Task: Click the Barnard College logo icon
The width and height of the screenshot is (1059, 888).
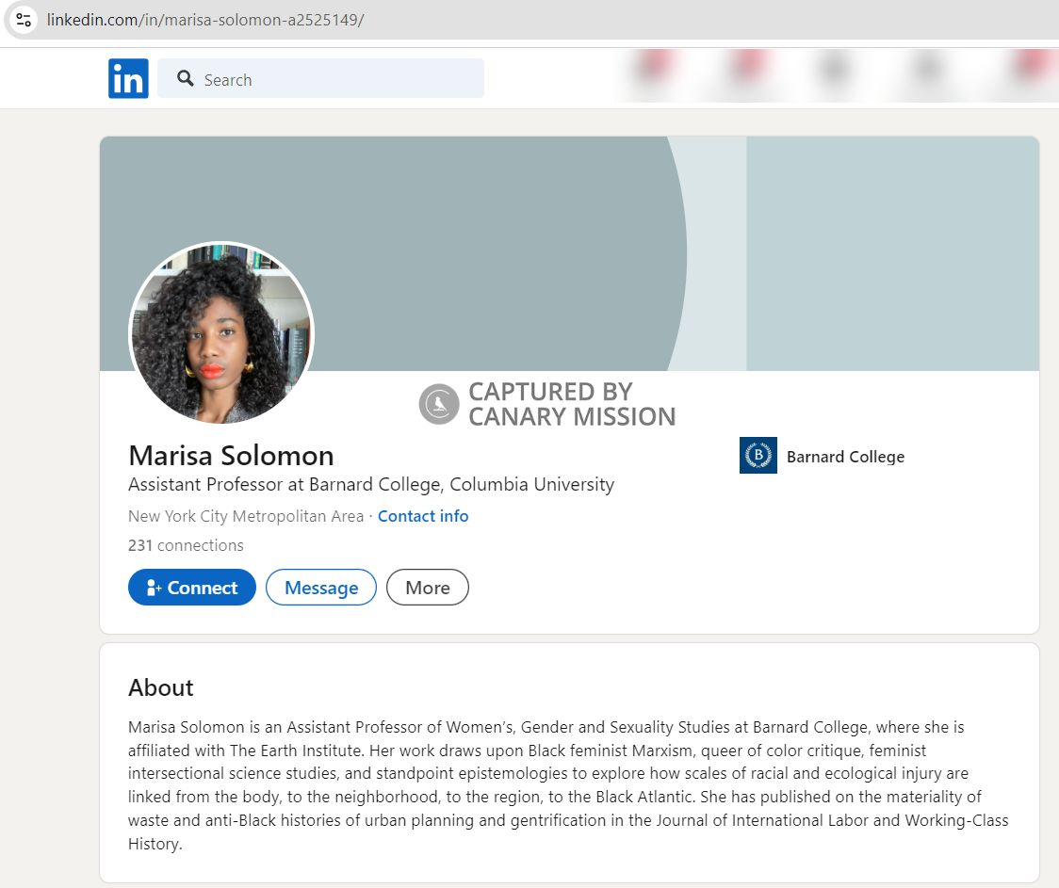Action: point(758,456)
